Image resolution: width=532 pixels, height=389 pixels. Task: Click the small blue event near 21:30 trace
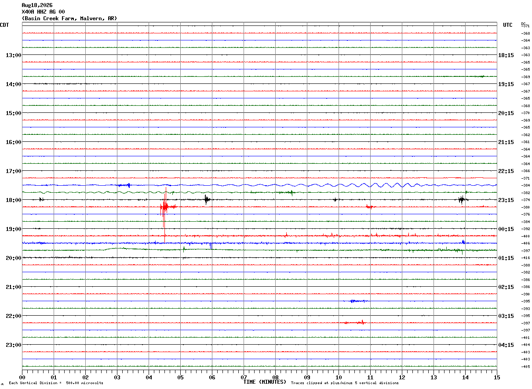359,301
